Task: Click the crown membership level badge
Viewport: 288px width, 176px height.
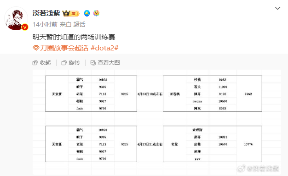Action: (x=71, y=13)
